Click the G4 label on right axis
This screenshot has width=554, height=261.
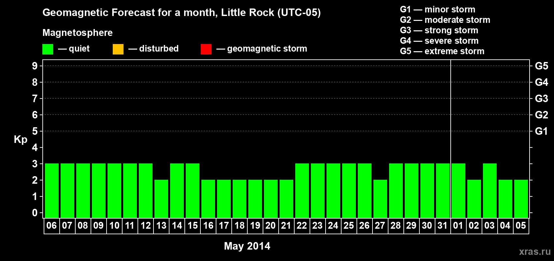(x=542, y=82)
